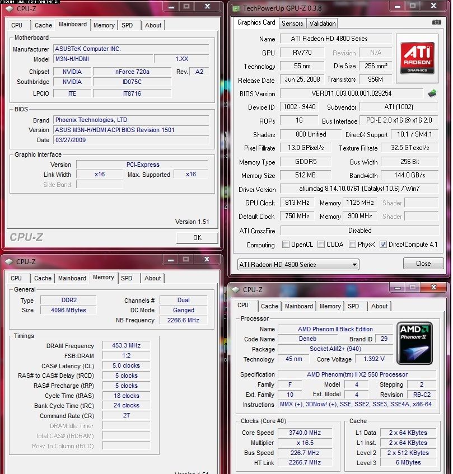Click the Package value Socket AM2+ (940)

click(335, 349)
